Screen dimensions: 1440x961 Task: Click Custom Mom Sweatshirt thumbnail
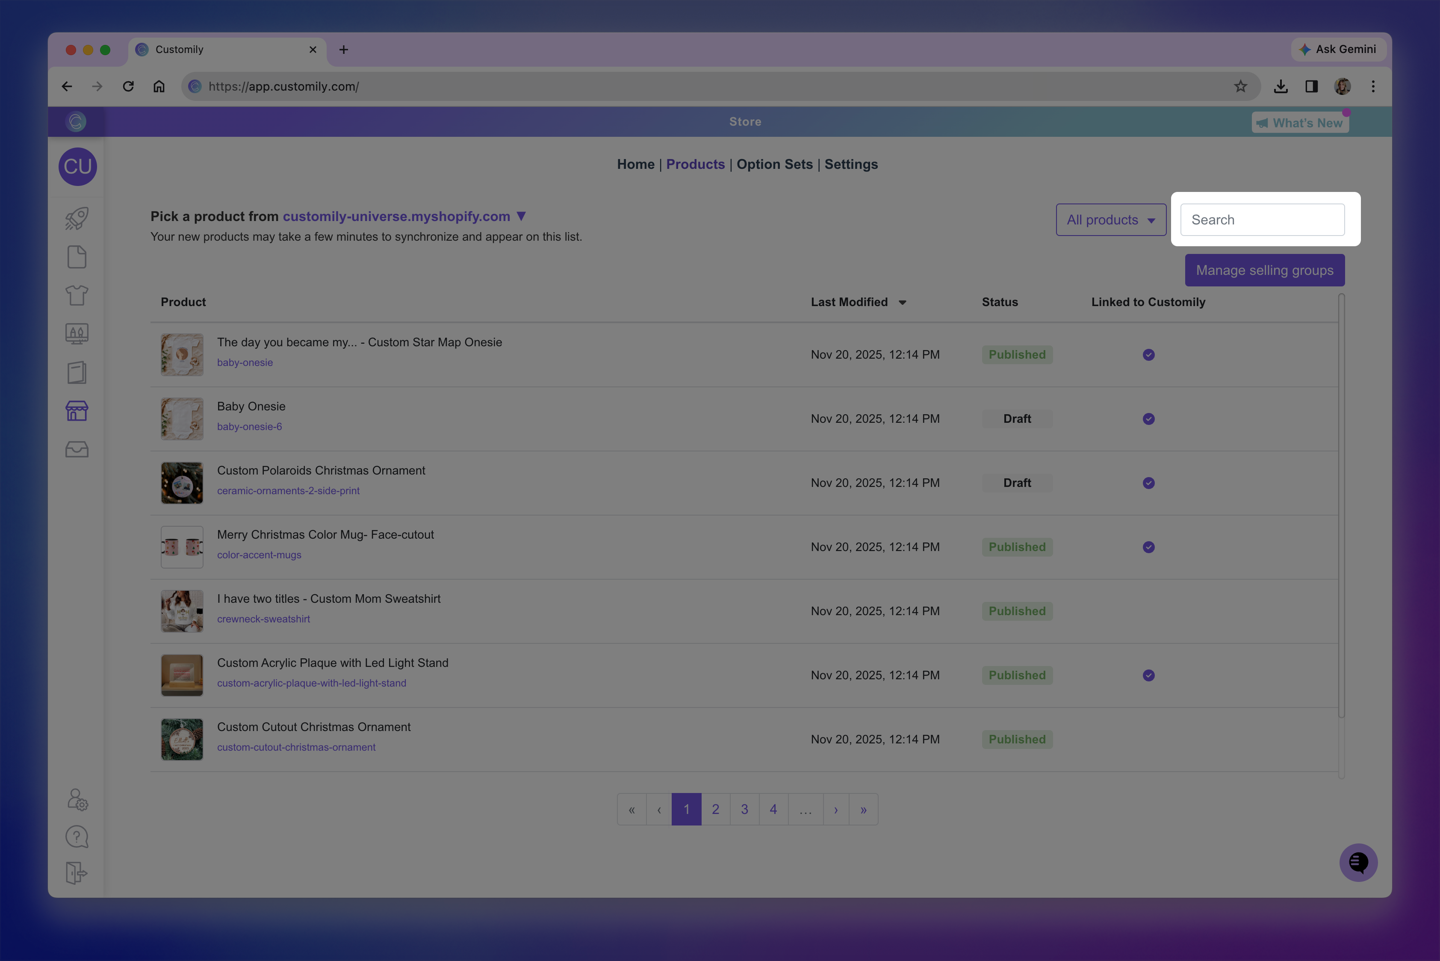pos(181,611)
